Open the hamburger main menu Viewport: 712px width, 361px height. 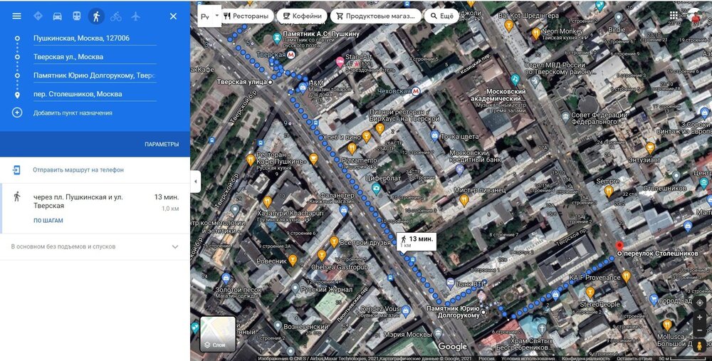[x=17, y=16]
